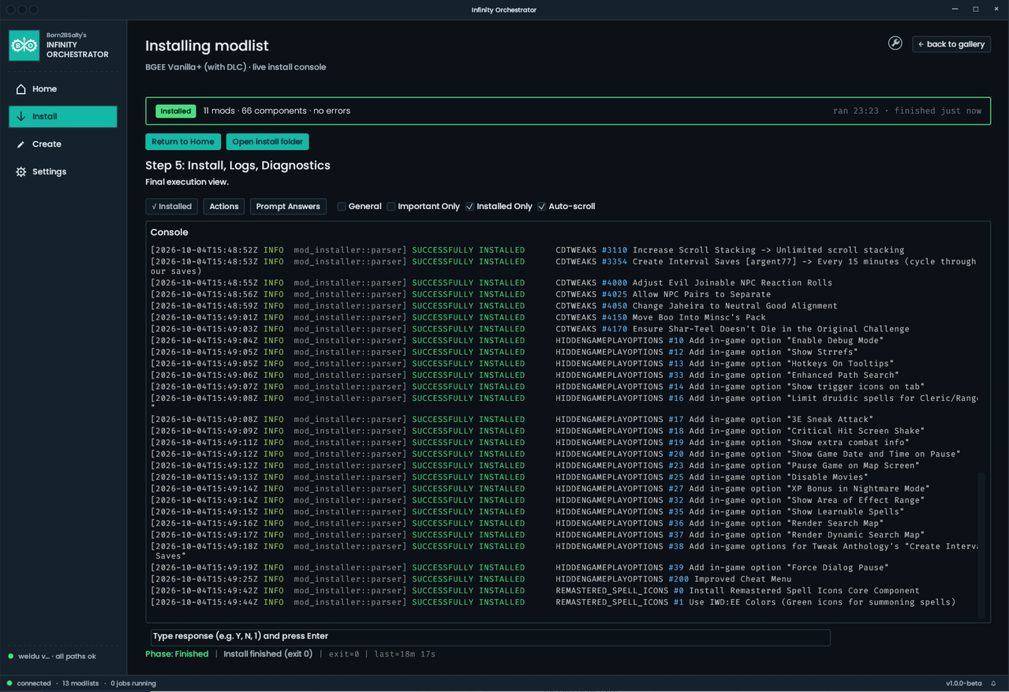
Task: Enable the General filter checkbox
Action: [x=342, y=207]
